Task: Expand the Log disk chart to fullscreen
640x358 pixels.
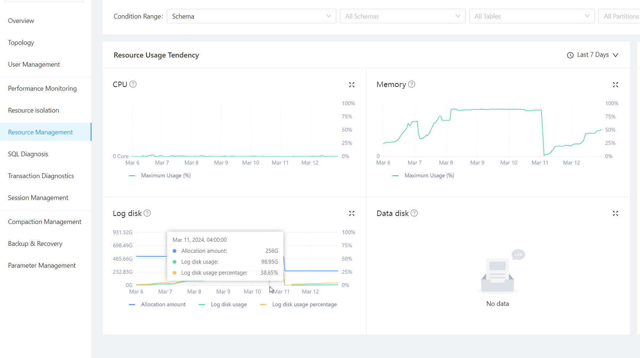Action: (352, 213)
